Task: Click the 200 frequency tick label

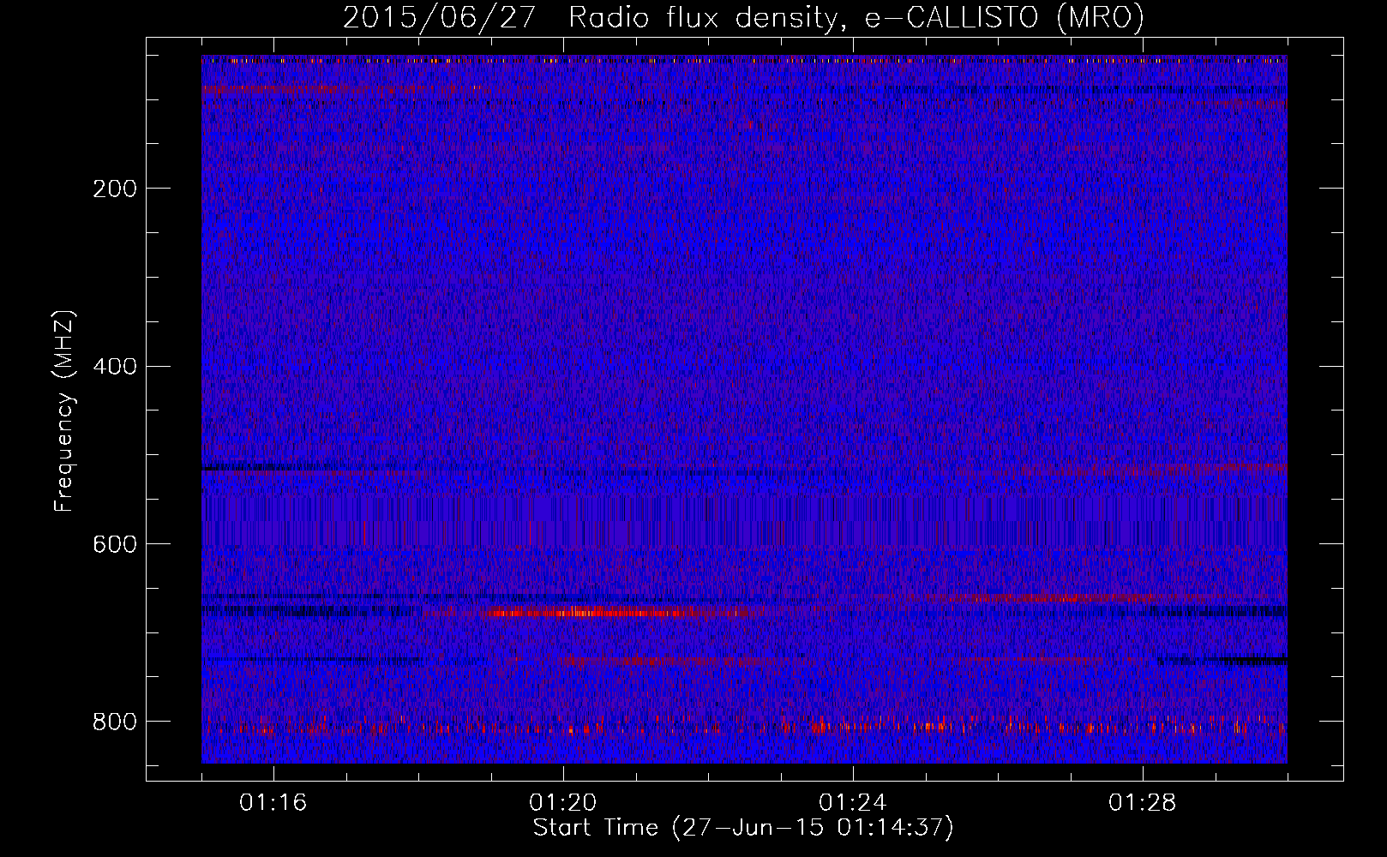Action: tap(115, 189)
